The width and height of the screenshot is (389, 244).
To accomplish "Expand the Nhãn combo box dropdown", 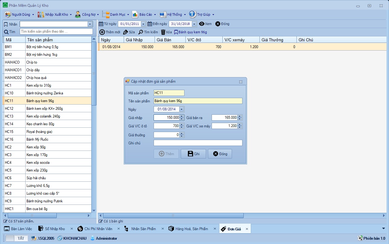I will (90, 24).
